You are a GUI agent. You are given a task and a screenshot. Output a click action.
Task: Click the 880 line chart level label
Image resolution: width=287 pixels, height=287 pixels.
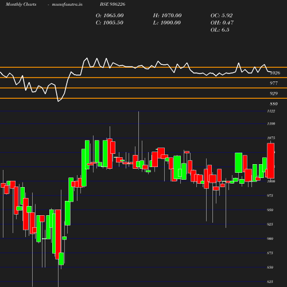[x=274, y=104]
